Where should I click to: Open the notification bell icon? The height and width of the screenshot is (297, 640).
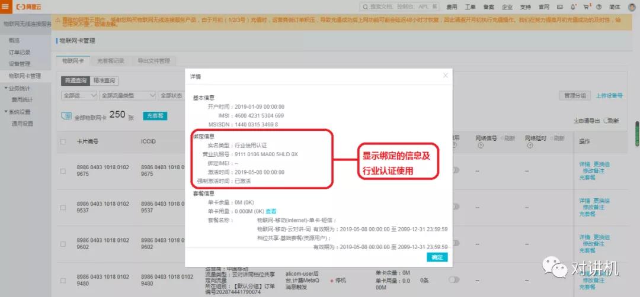(x=573, y=7)
